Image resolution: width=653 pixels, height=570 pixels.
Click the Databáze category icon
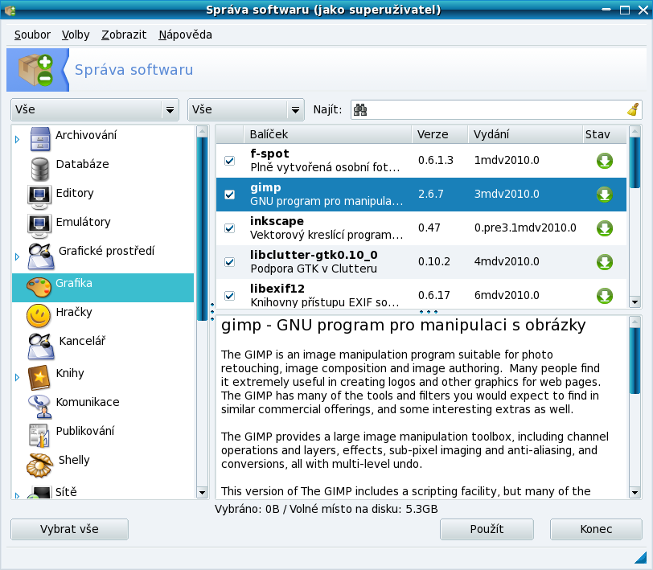pos(40,169)
